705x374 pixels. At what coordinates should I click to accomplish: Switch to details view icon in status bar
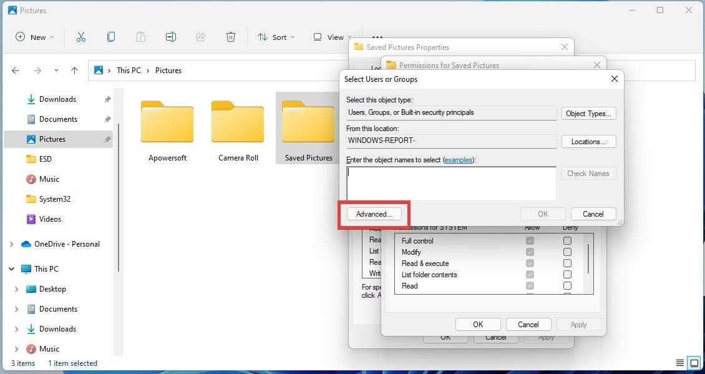coord(680,363)
